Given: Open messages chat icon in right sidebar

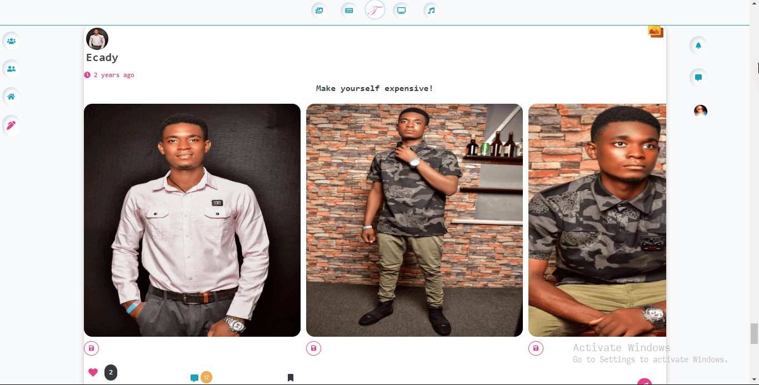Looking at the screenshot, I should click(x=698, y=78).
